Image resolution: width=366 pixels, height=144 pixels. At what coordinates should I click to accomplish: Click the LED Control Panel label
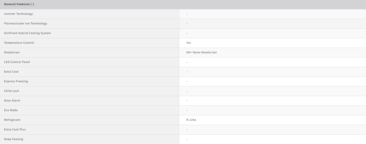tap(17, 62)
